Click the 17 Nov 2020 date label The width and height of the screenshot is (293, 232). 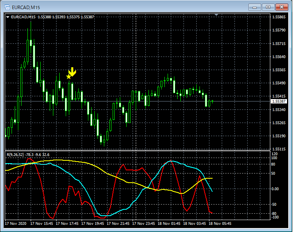click(16, 223)
